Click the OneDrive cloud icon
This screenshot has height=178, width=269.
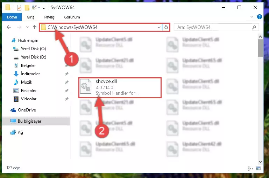(x=13, y=110)
